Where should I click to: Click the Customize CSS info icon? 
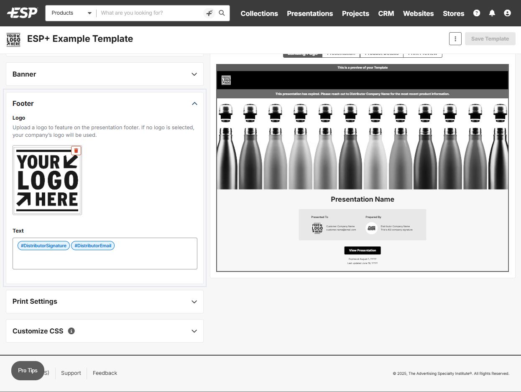click(x=72, y=331)
